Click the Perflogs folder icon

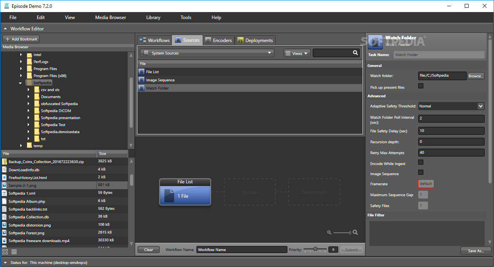tap(29, 62)
